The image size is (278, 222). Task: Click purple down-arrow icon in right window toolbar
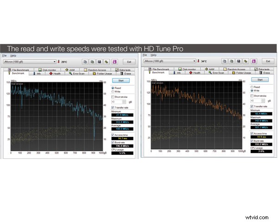click(253, 61)
